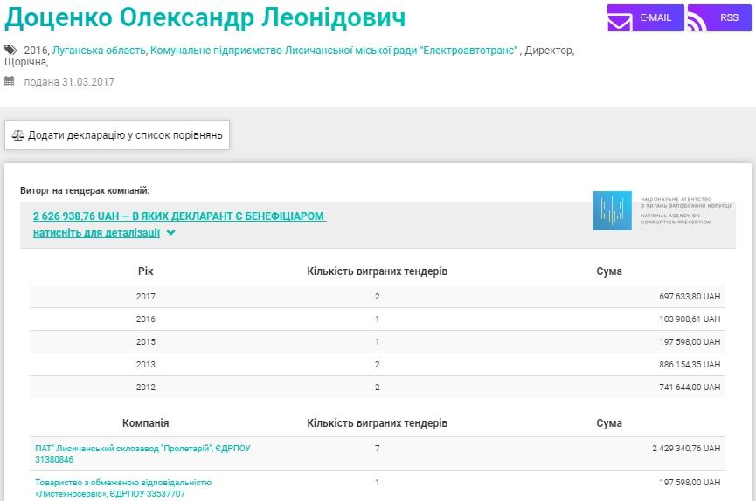Click the tags icon before 2016
This screenshot has height=501, width=756.
click(10, 51)
